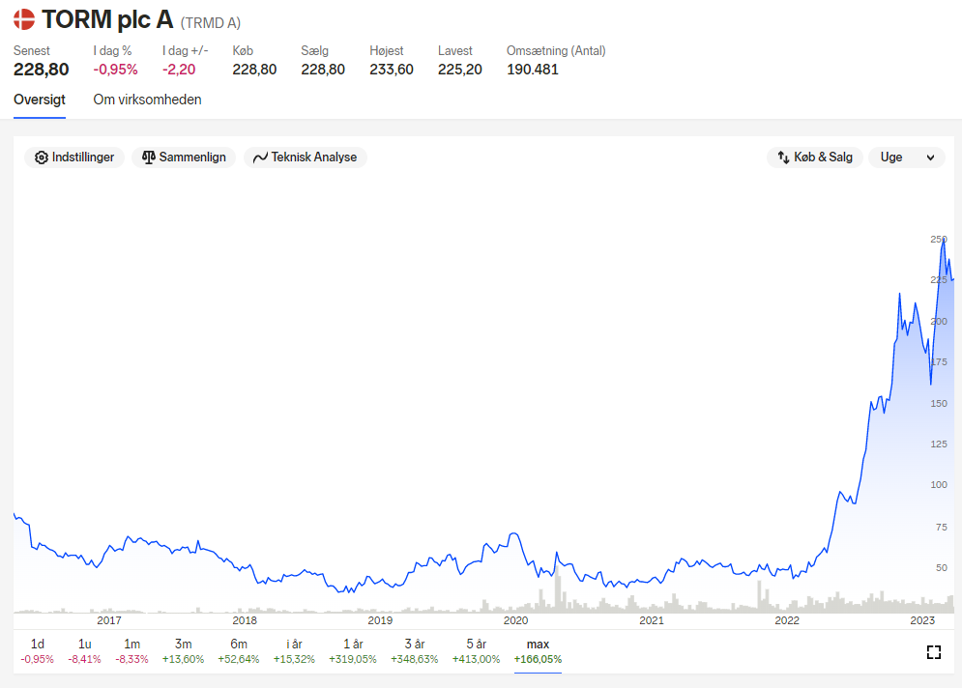Image resolution: width=962 pixels, height=688 pixels.
Task: Open the Sammenlign compare tool
Action: [x=184, y=158]
